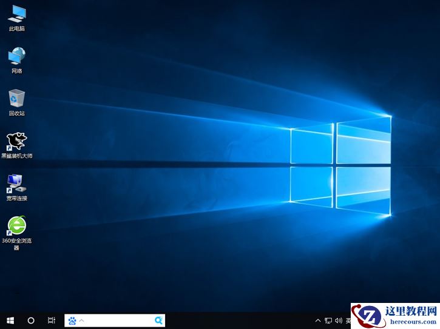Show hidden system tray icons
The height and width of the screenshot is (329, 440).
pos(318,321)
